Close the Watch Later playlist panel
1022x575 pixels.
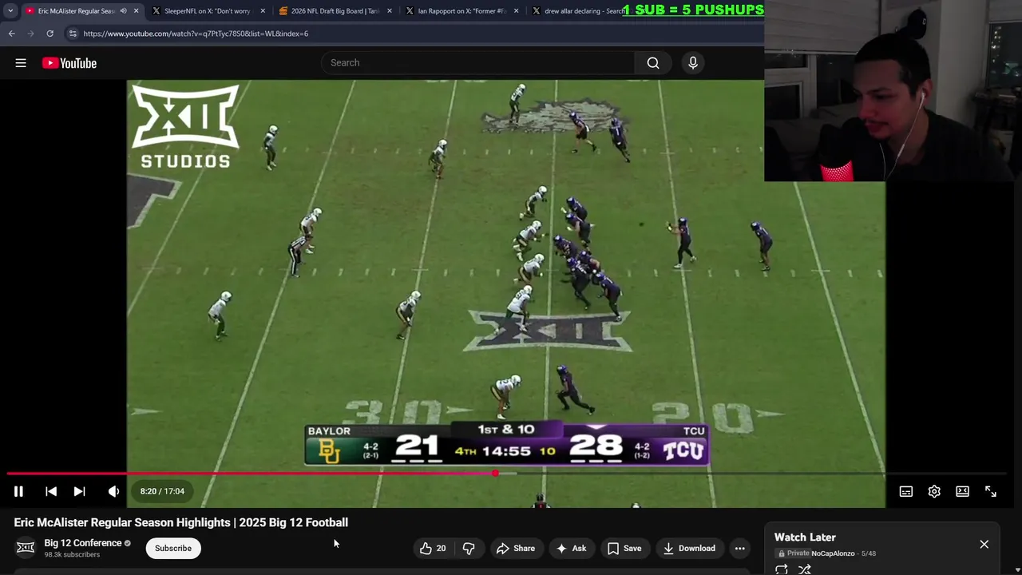pyautogui.click(x=984, y=544)
